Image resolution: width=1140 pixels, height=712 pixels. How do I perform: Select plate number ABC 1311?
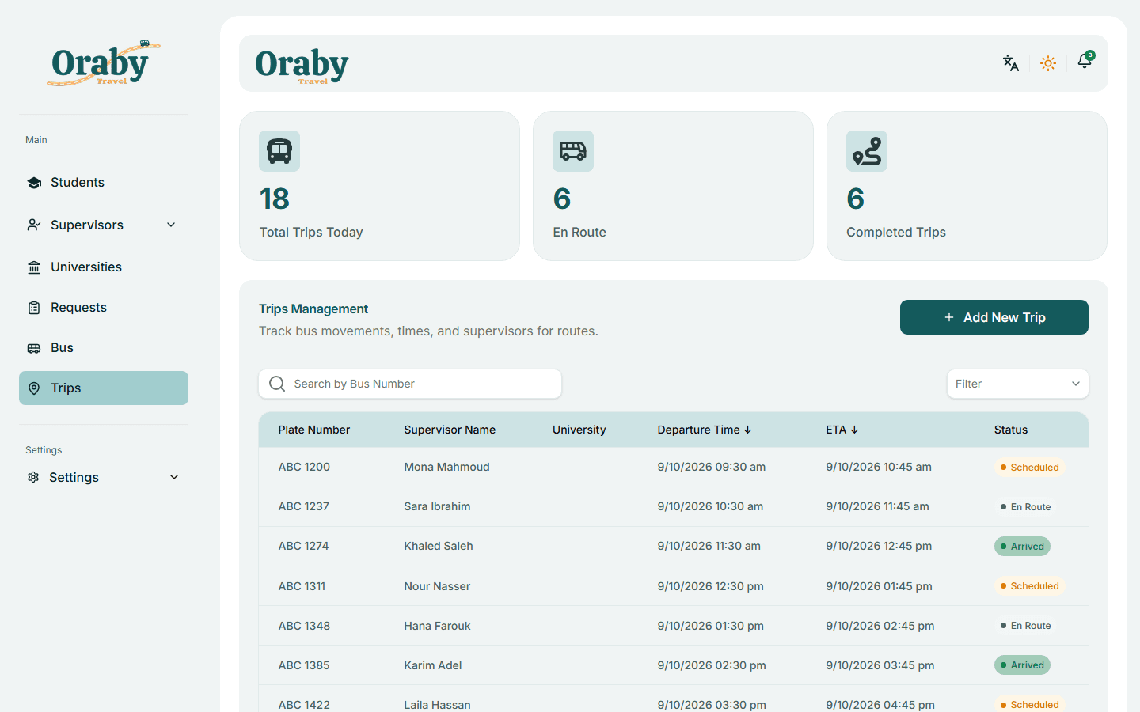coord(302,586)
